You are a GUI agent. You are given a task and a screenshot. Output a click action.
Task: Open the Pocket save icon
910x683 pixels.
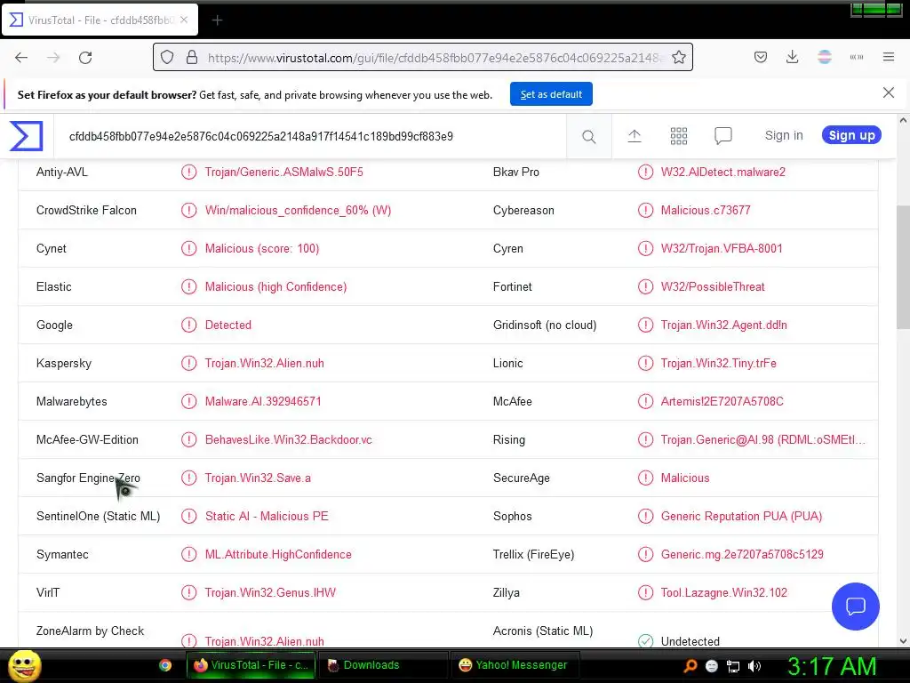coord(761,57)
